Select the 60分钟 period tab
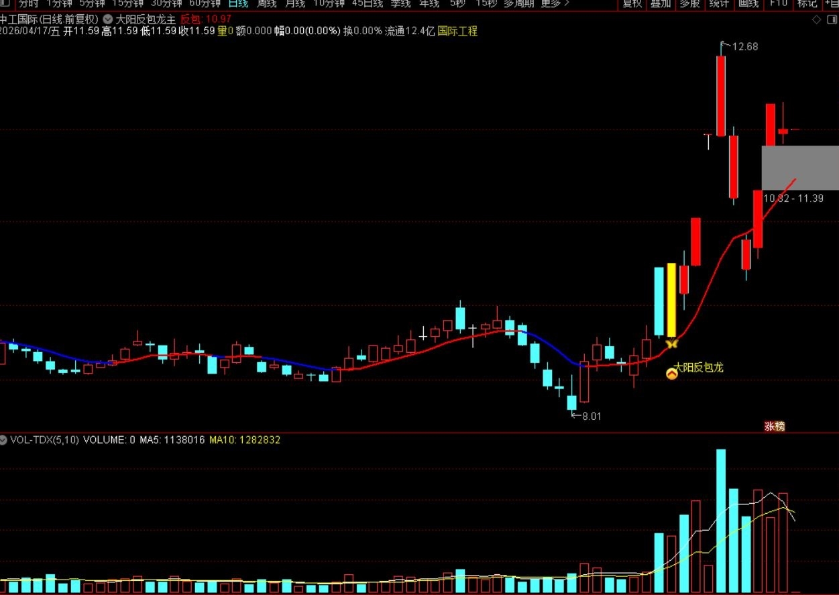This screenshot has height=595, width=839. coord(205,3)
